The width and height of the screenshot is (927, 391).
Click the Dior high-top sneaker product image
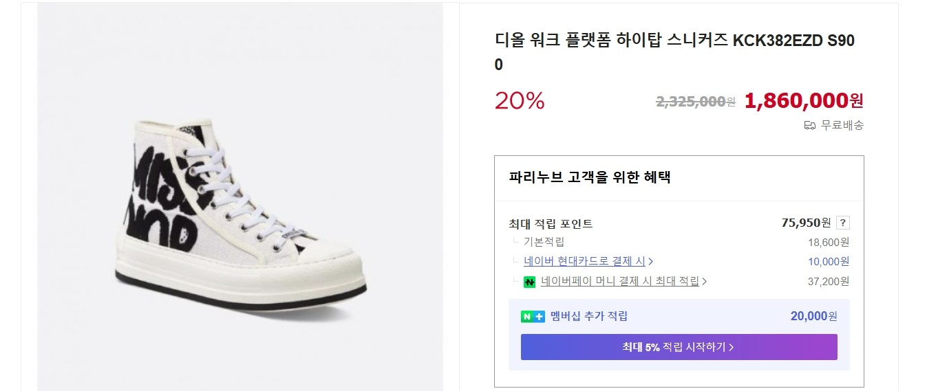[240, 206]
